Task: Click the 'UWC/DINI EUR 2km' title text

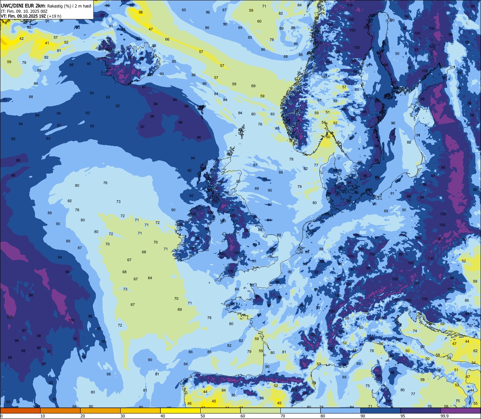Action: pos(23,6)
